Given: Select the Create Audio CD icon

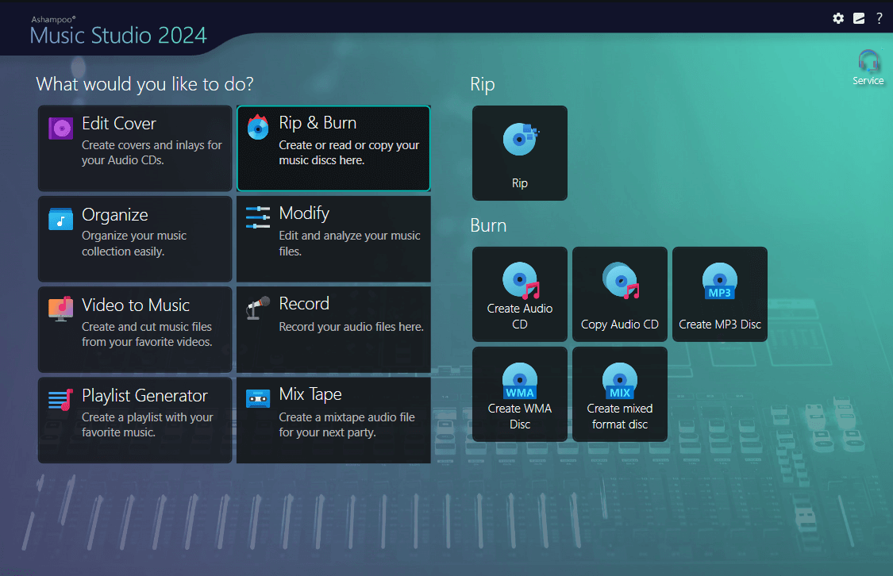Looking at the screenshot, I should (x=519, y=282).
